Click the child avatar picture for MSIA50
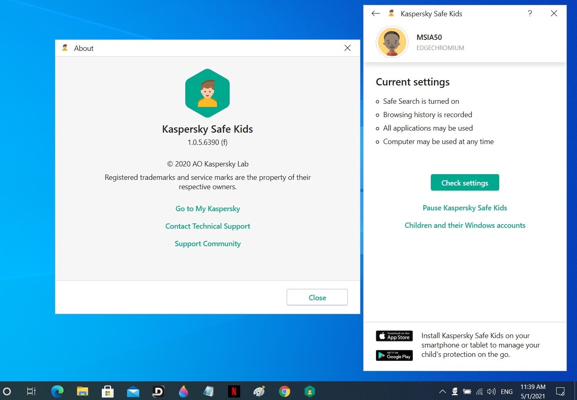Viewport: 577px width, 400px height. tap(392, 42)
